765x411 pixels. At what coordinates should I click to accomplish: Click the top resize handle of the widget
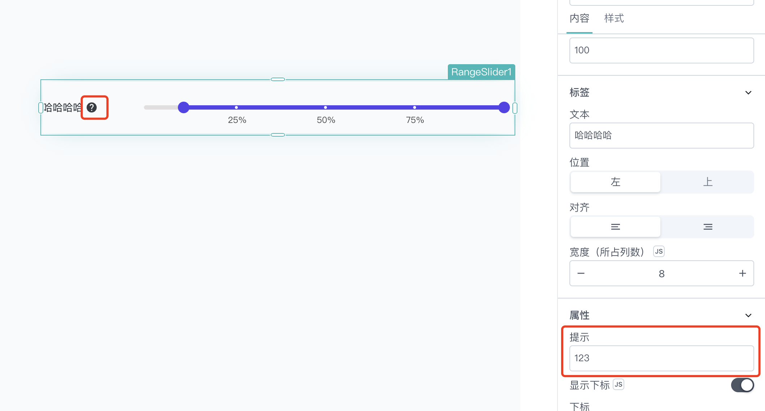point(278,79)
